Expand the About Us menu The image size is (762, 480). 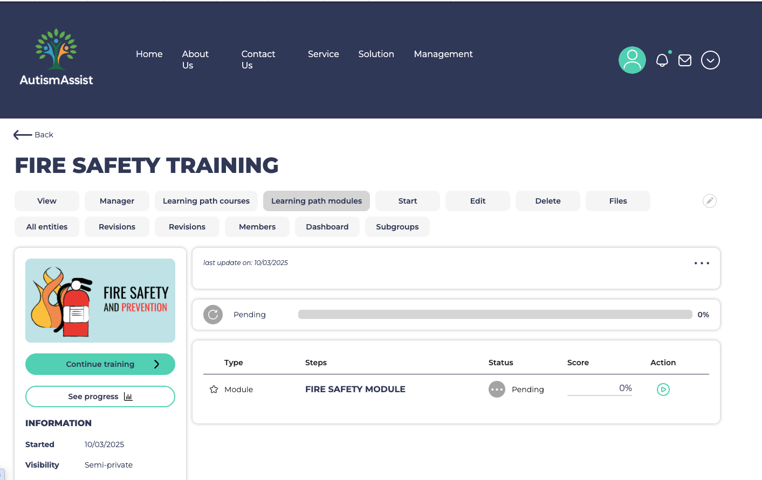(195, 59)
